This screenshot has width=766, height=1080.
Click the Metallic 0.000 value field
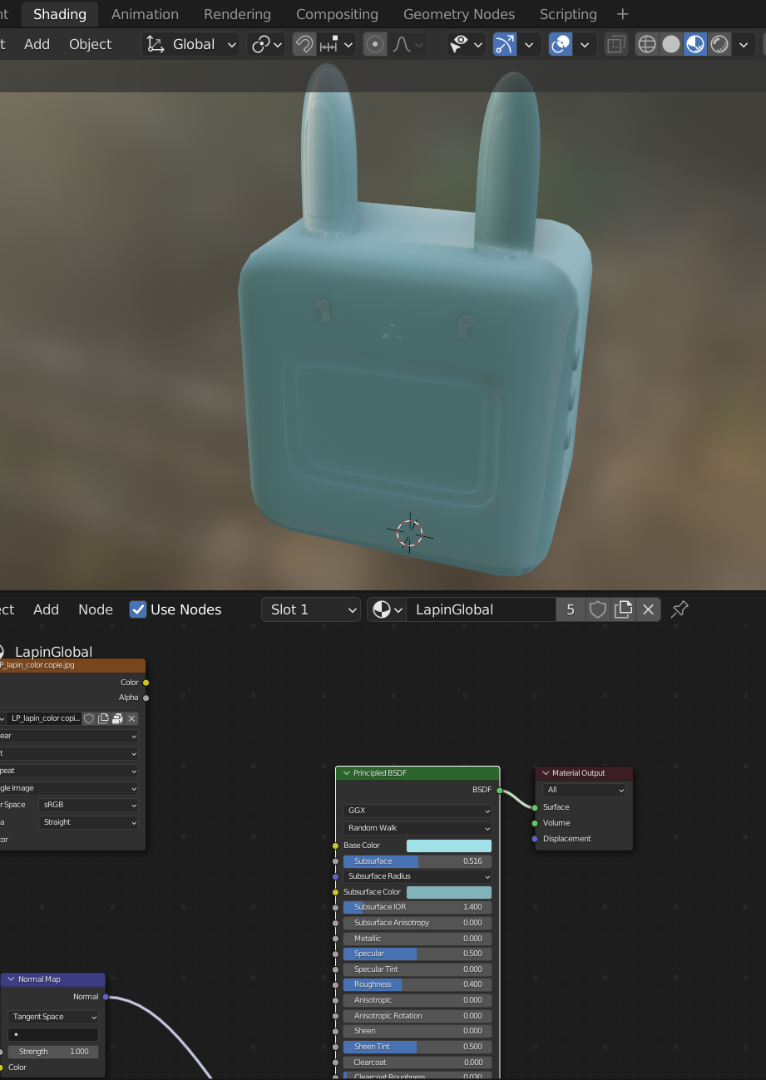418,939
